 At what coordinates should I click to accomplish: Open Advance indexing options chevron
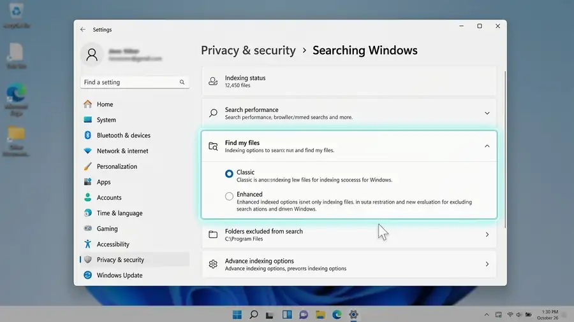tap(487, 264)
